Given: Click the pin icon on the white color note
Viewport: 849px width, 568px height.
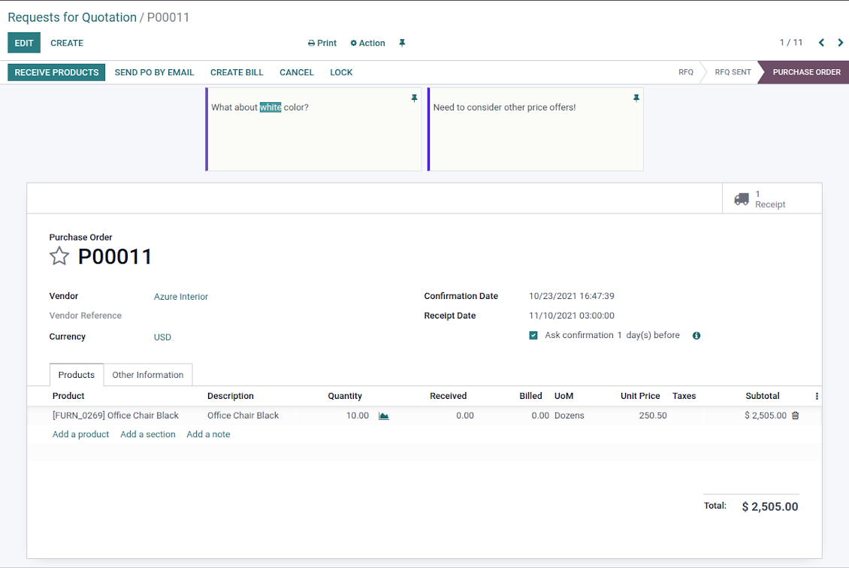Looking at the screenshot, I should pos(414,98).
